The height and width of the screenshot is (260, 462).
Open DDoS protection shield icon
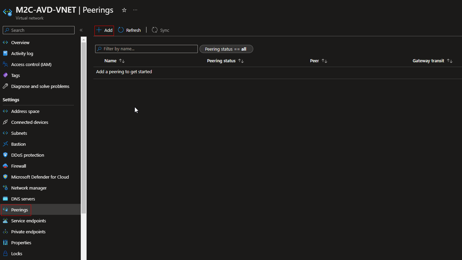[5, 155]
